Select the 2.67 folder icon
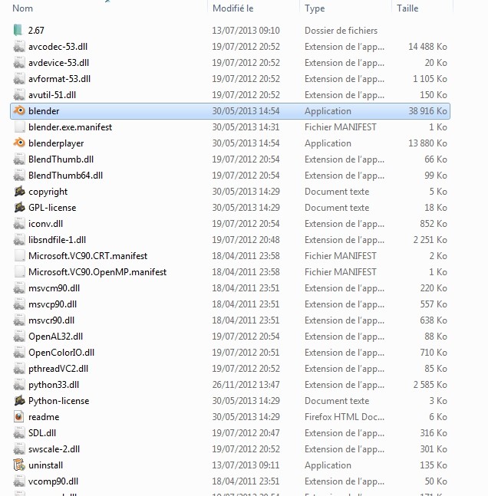Screen dimensions: 488x496 point(18,31)
